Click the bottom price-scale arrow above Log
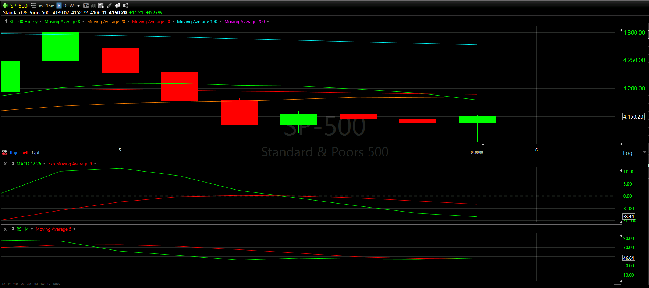This screenshot has height=288, width=649. click(621, 144)
